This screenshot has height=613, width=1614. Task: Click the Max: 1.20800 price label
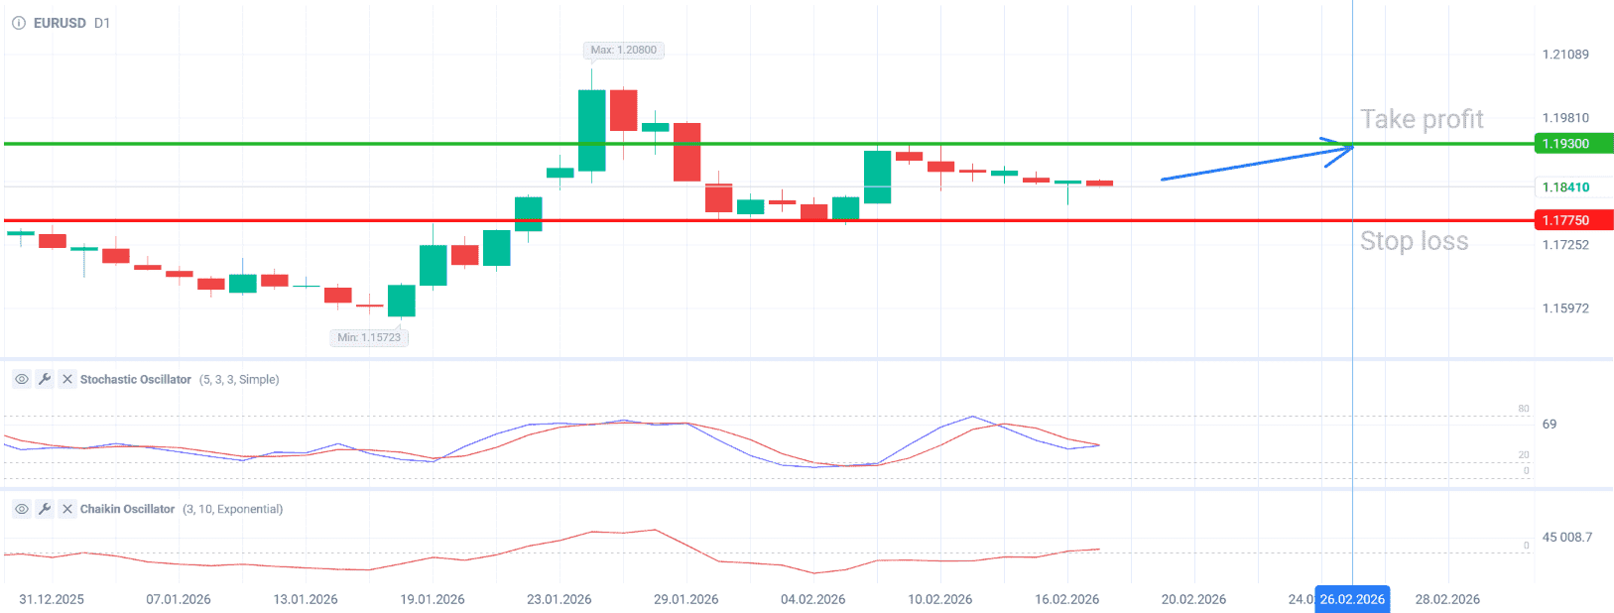pos(623,50)
